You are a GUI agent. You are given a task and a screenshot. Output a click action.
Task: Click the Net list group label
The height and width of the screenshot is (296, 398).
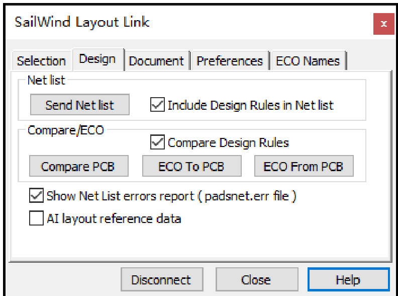point(46,81)
